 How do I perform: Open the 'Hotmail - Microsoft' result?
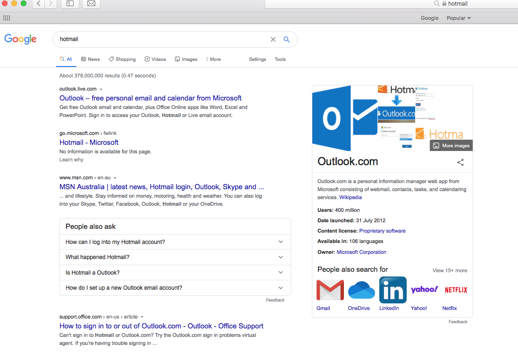tap(89, 142)
